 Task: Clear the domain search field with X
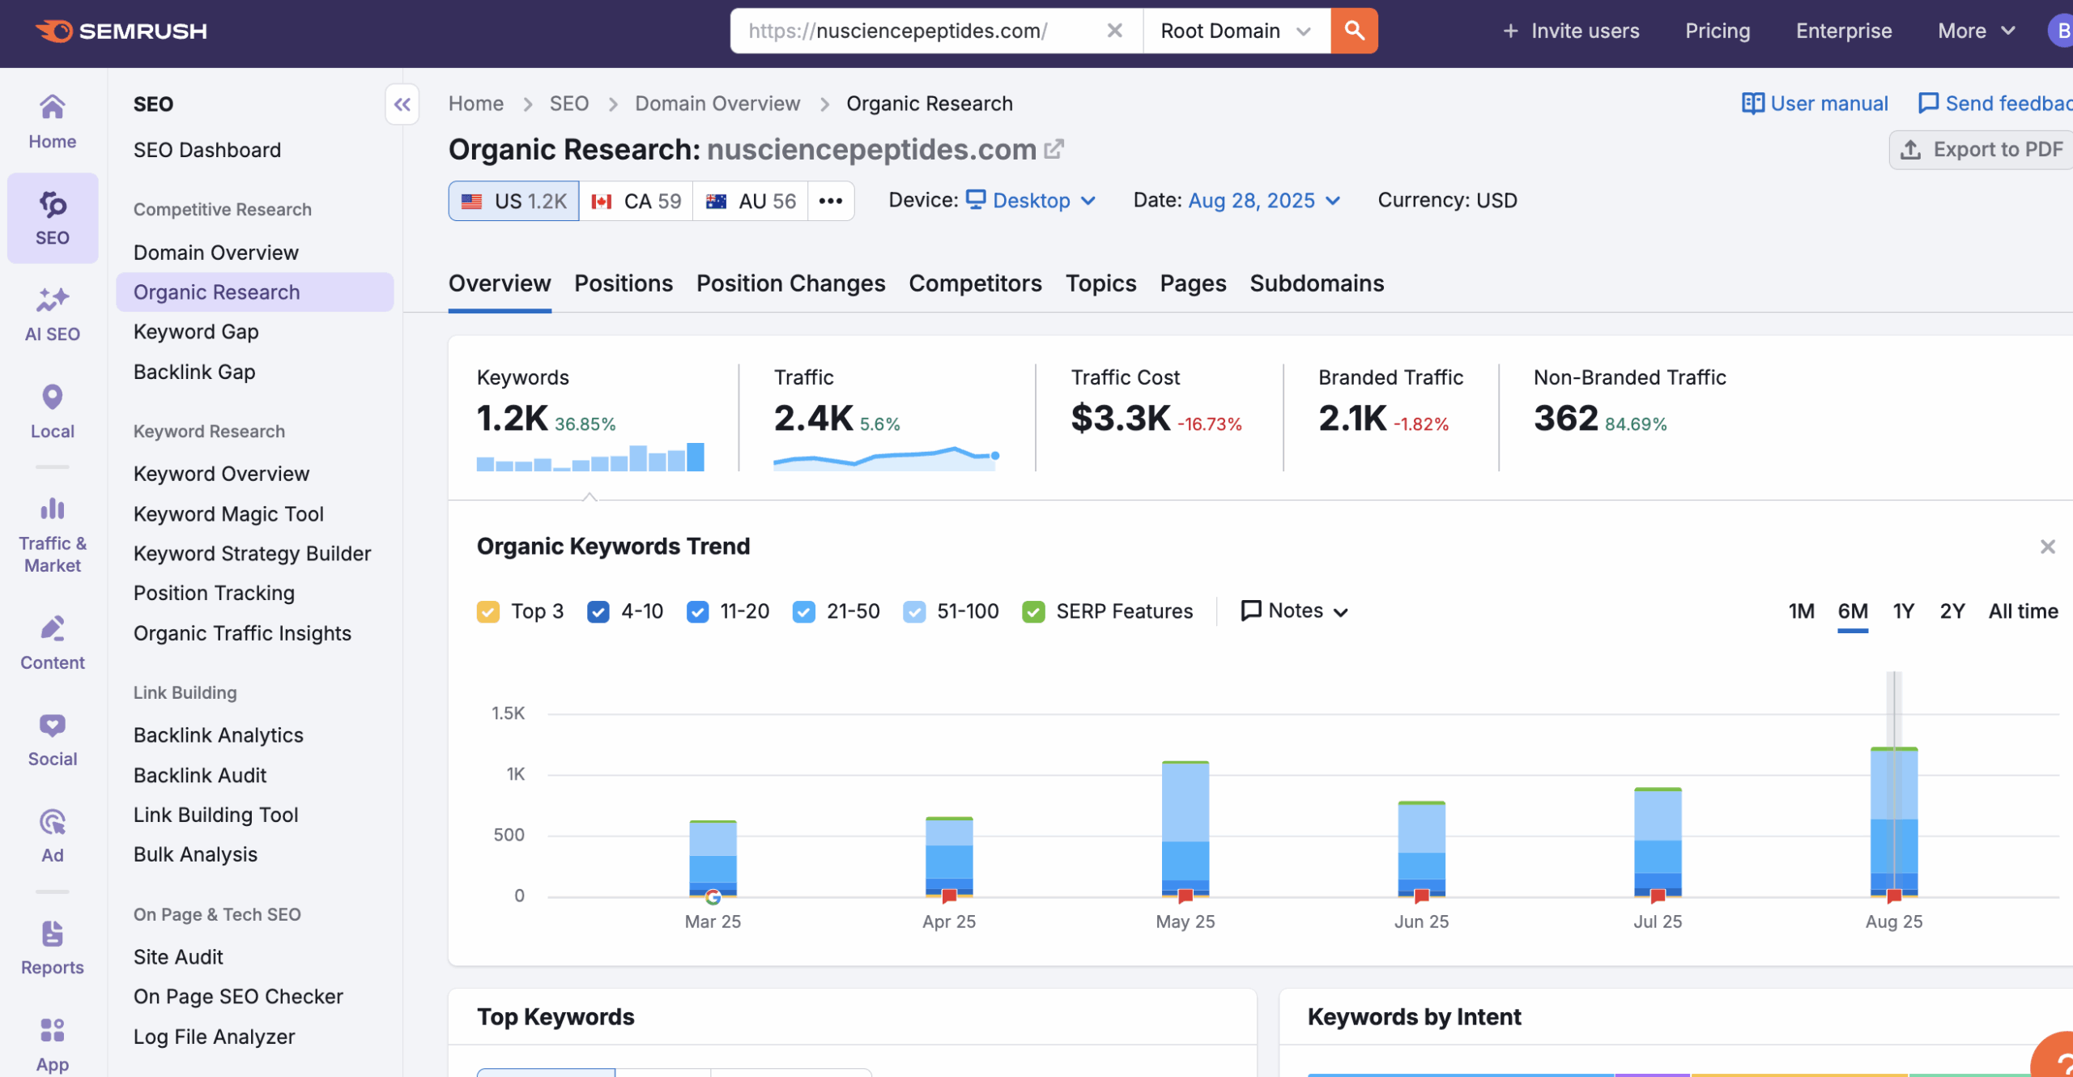click(x=1115, y=31)
